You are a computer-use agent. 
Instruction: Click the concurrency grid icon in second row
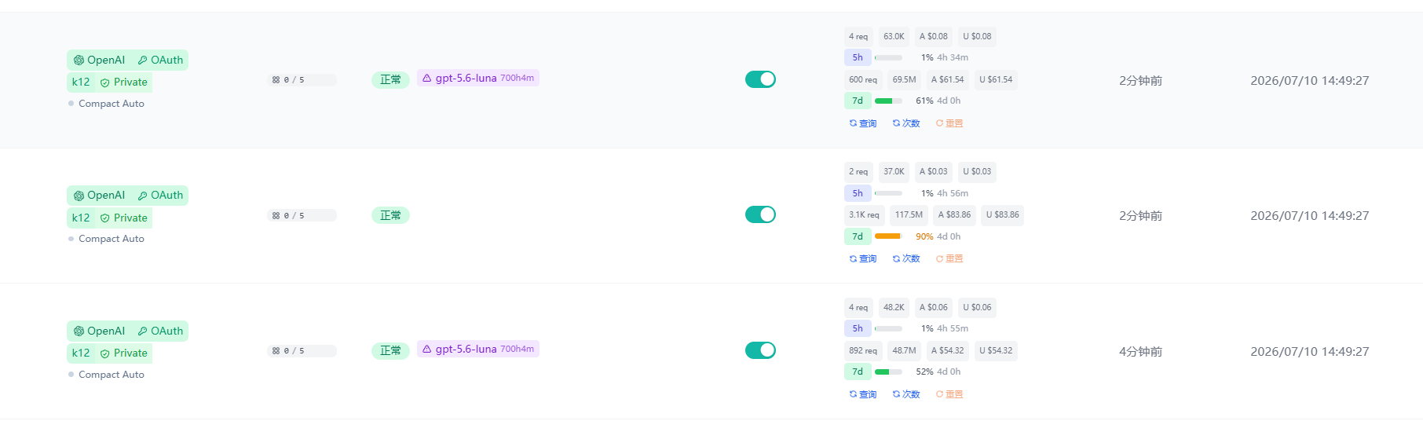(276, 215)
